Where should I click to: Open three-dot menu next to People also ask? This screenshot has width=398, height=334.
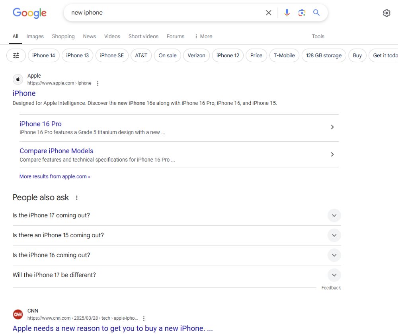77,198
